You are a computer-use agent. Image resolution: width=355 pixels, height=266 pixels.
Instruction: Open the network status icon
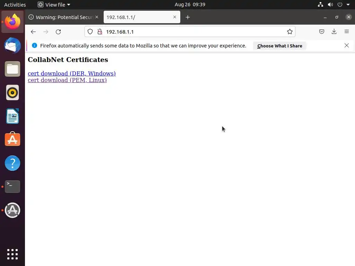(x=320, y=5)
